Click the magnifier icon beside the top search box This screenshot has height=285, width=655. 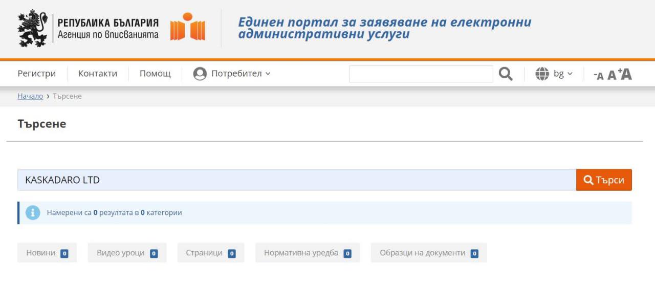pyautogui.click(x=506, y=74)
